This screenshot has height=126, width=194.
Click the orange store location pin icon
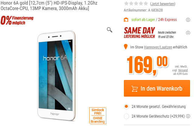coord(126,47)
